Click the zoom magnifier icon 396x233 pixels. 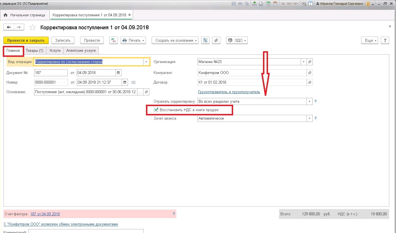304,4
